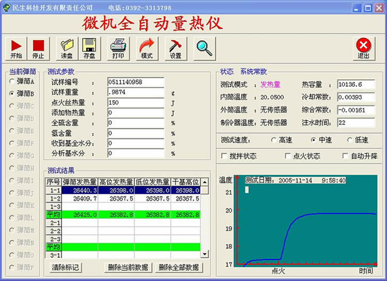Click the 26409.7 cell in row 1-2

(x=79, y=199)
